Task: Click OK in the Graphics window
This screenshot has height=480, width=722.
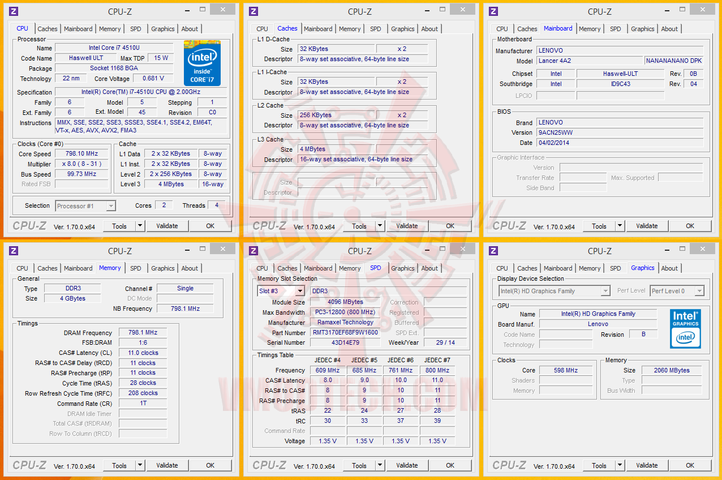Action: tap(690, 465)
